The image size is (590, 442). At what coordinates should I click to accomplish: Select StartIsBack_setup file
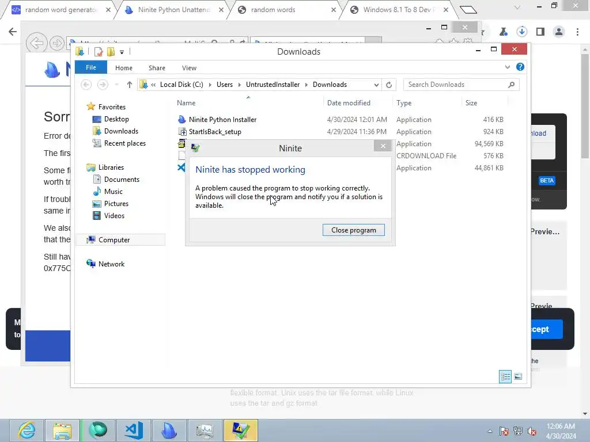coord(215,132)
